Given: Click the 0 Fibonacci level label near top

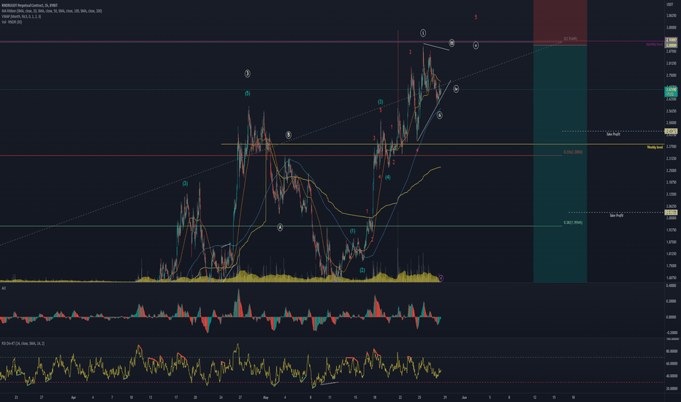Looking at the screenshot, I should point(570,39).
